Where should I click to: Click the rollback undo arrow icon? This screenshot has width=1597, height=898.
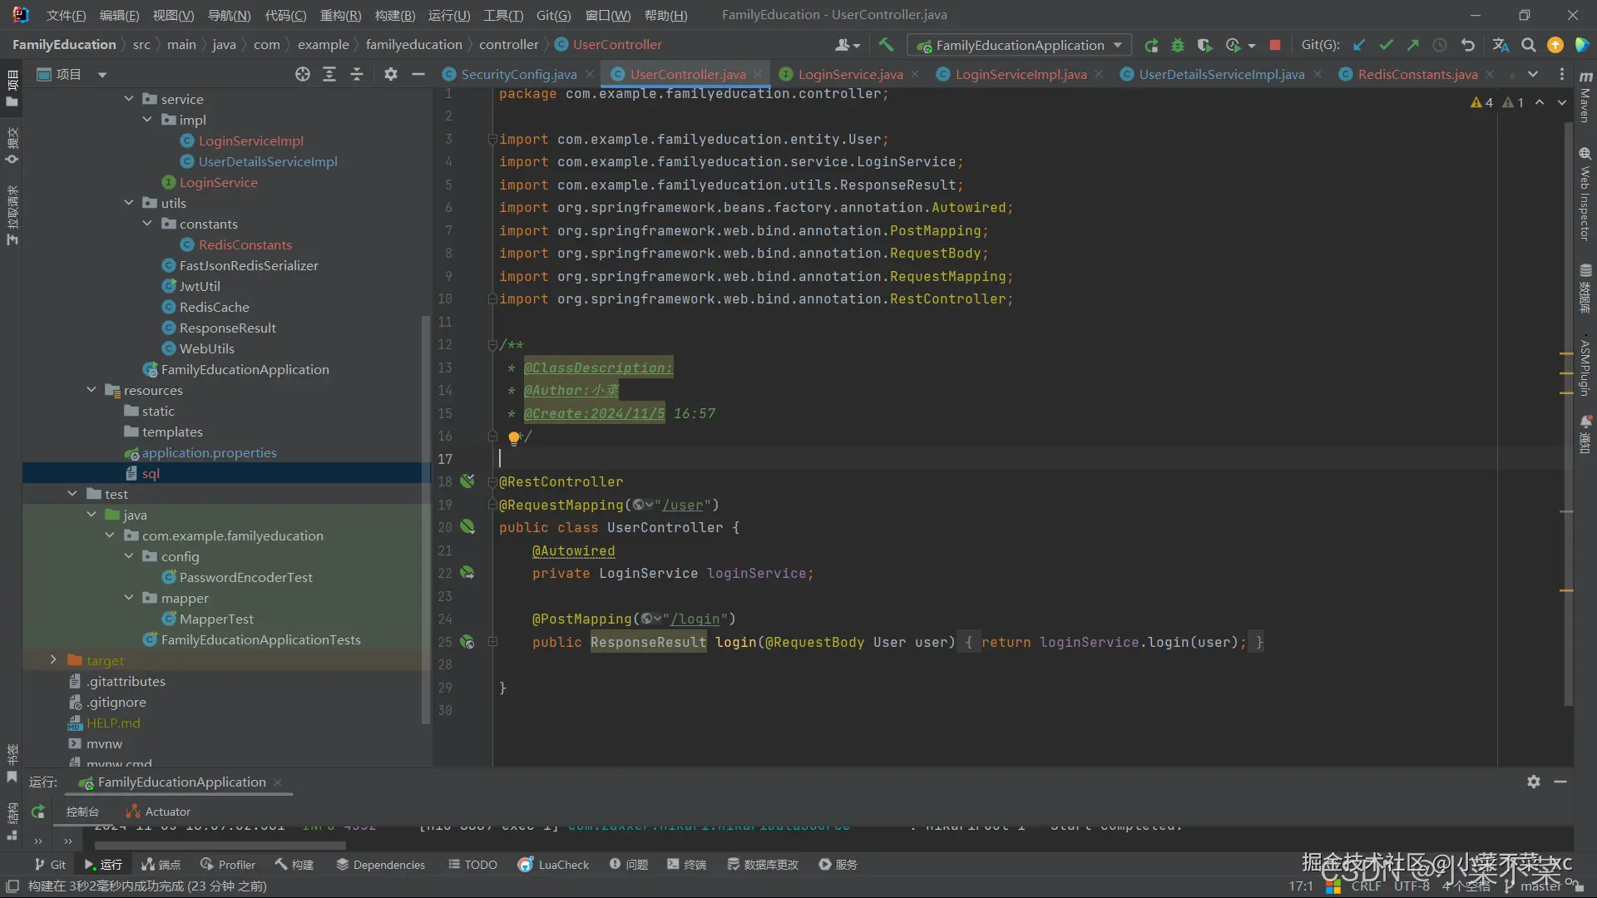(1468, 45)
